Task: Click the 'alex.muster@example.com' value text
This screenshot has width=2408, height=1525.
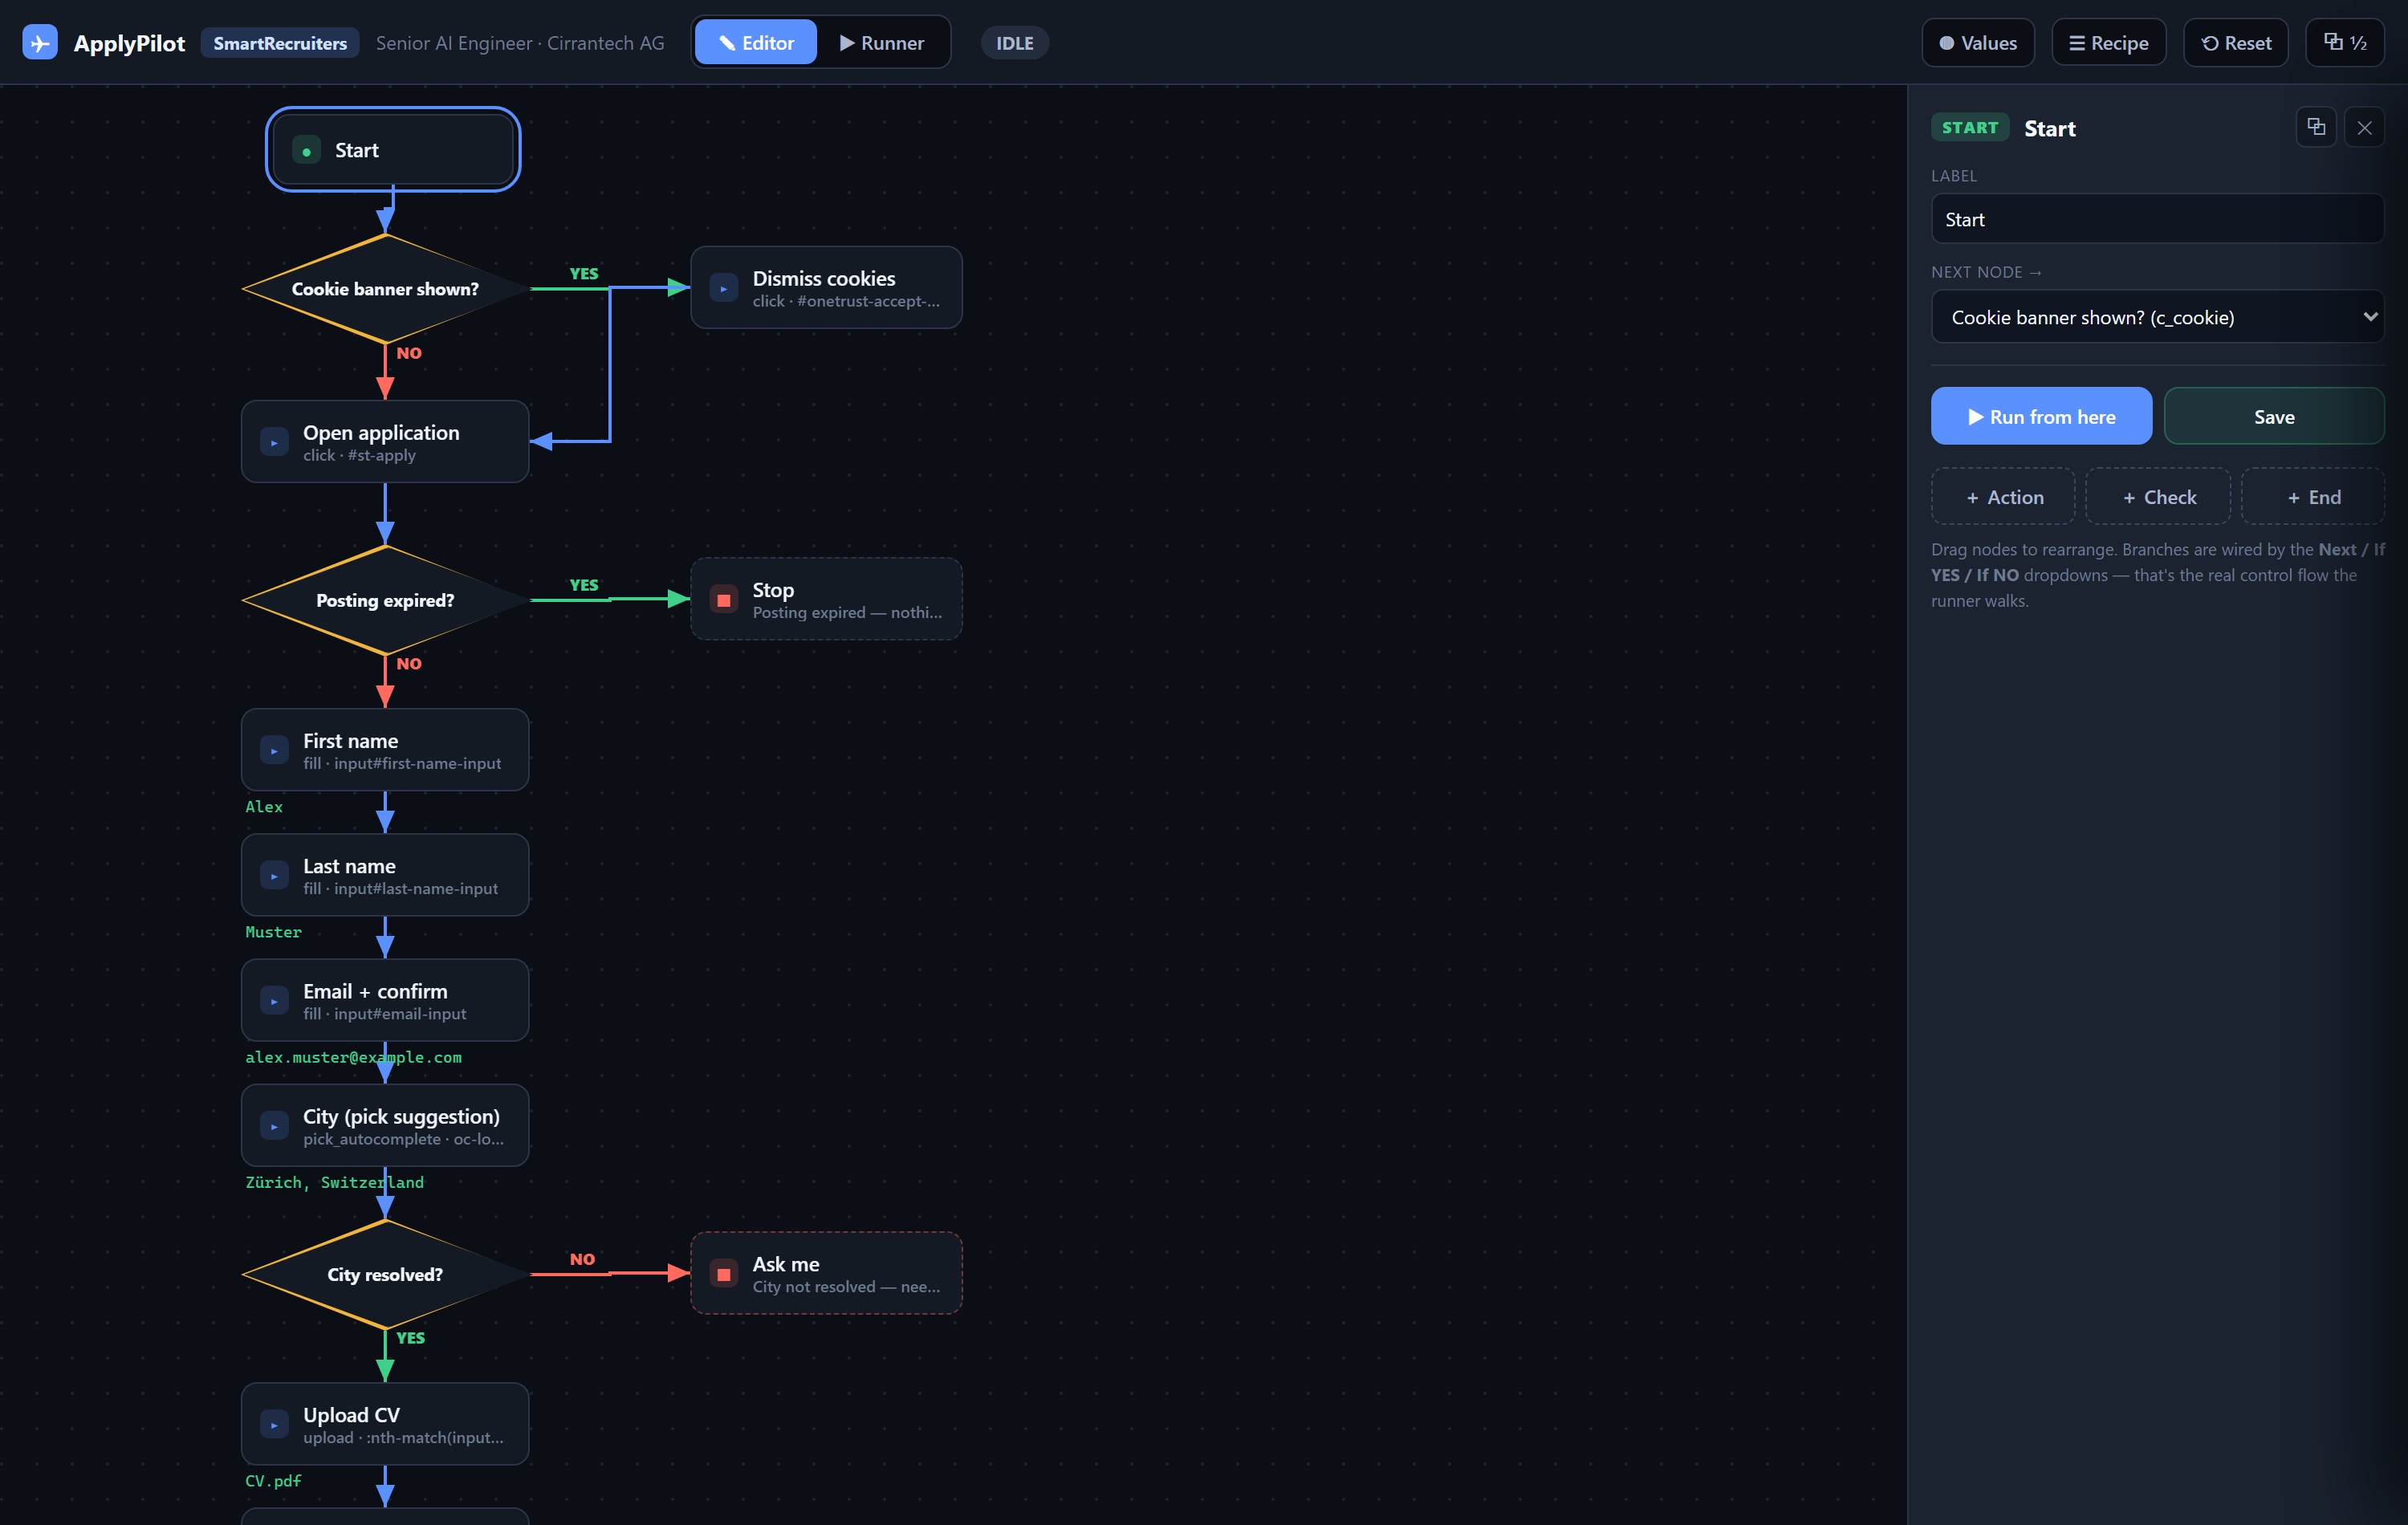Action: click(354, 1058)
